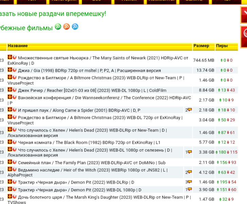Open magnet link for The Many Saints of Newark

click(x=15, y=57)
